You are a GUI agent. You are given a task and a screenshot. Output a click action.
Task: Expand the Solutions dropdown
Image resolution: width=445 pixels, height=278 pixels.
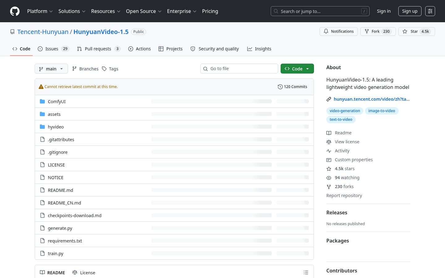(x=72, y=11)
